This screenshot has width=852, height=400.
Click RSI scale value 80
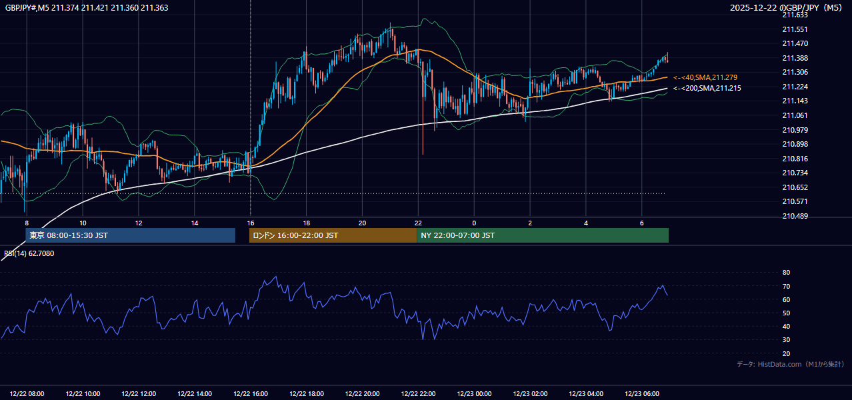click(786, 273)
